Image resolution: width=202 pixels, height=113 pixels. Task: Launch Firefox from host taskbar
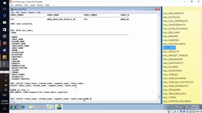4,43
